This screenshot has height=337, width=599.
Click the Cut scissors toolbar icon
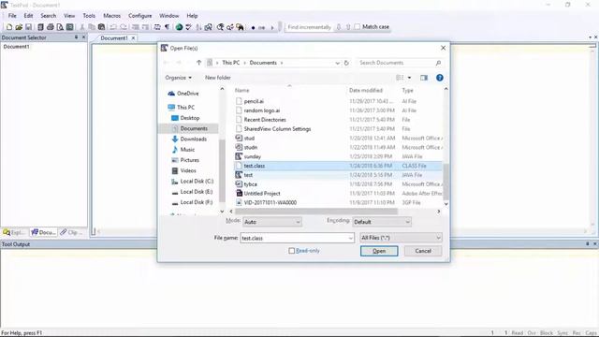[81, 27]
